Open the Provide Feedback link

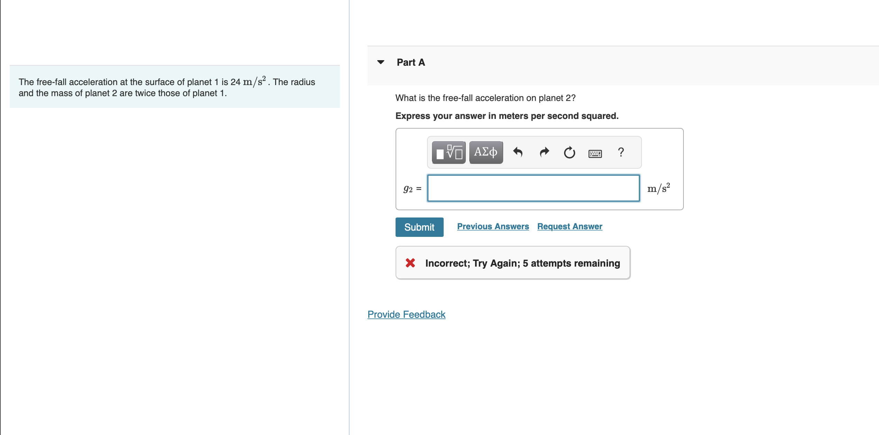pyautogui.click(x=406, y=314)
